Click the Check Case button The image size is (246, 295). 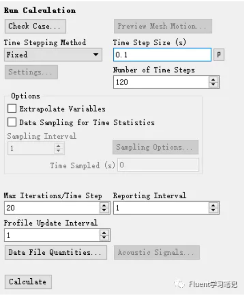(x=35, y=26)
